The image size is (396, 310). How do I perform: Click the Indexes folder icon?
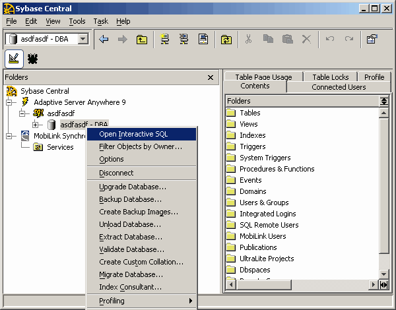(231, 135)
